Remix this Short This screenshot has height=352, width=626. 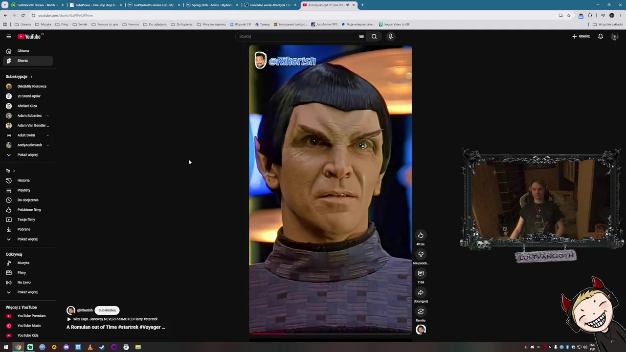421,311
